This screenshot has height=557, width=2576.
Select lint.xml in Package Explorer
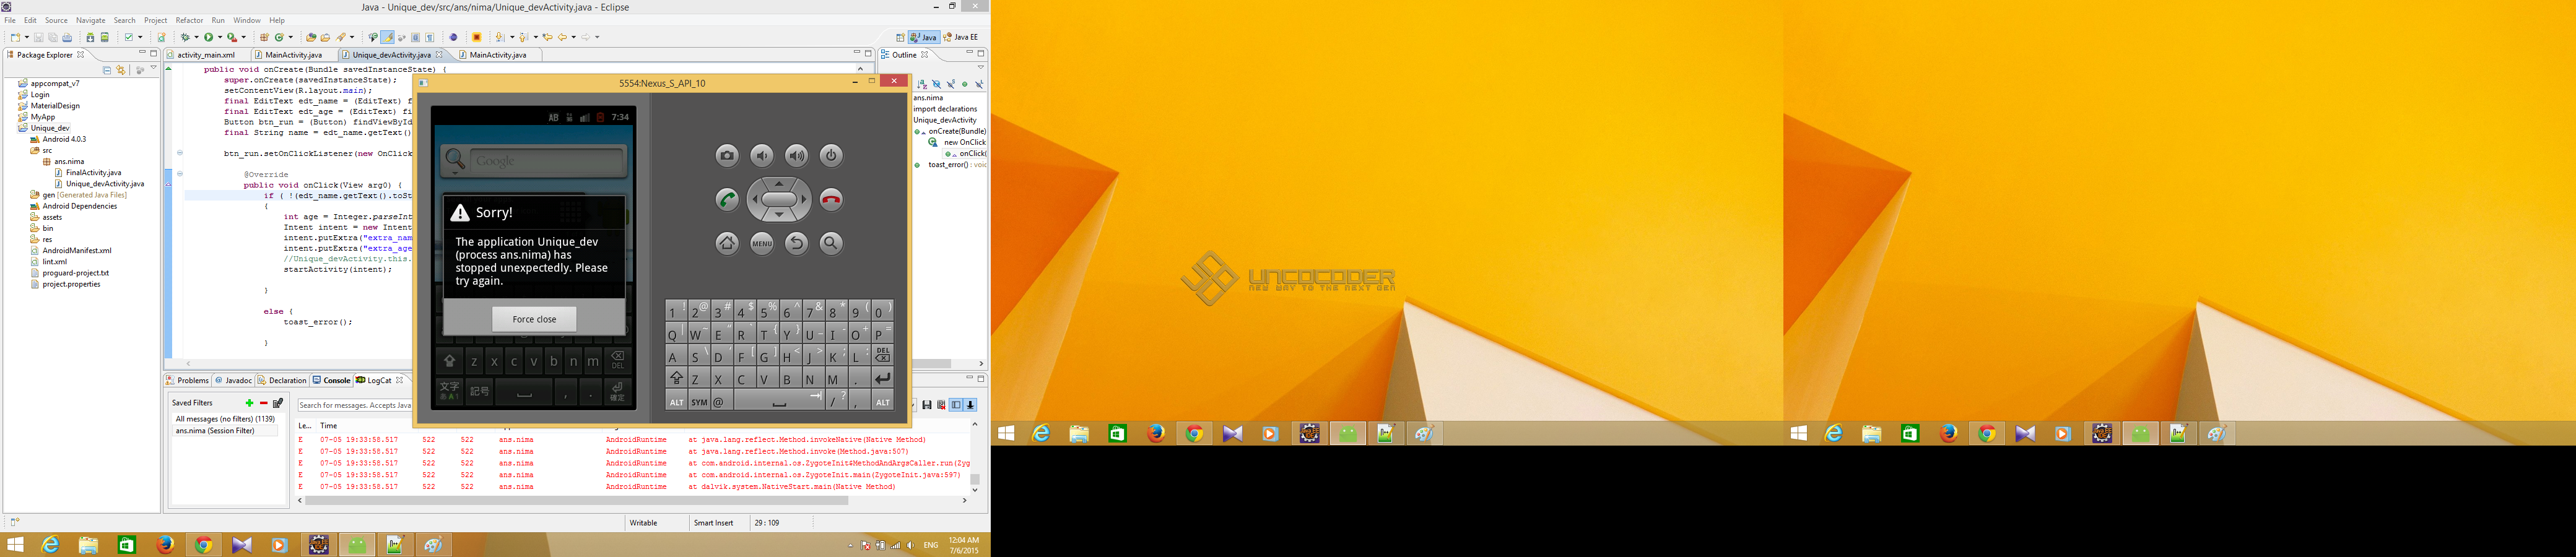54,262
